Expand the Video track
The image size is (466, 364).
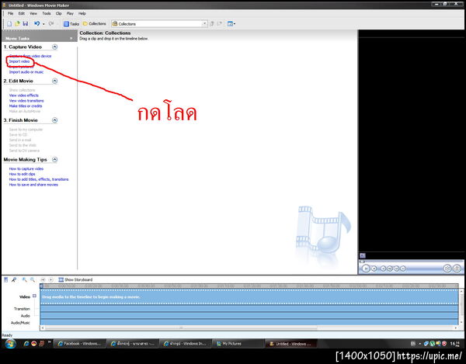point(34,296)
